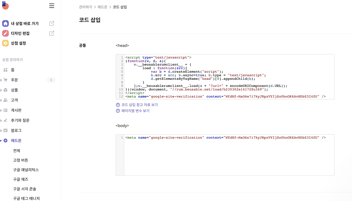Viewport: 352px width, 201px height.
Task: Click inside the body code editor
Action: pyautogui.click(x=225, y=155)
